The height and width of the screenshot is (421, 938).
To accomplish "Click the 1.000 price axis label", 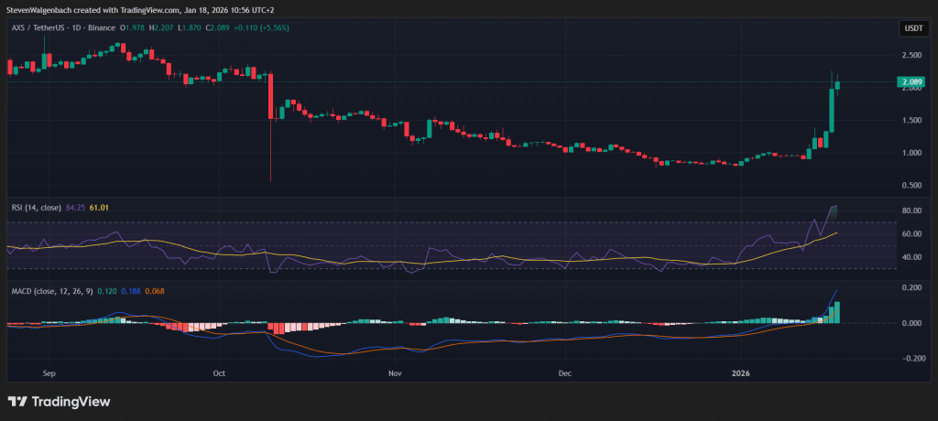I will tap(913, 153).
